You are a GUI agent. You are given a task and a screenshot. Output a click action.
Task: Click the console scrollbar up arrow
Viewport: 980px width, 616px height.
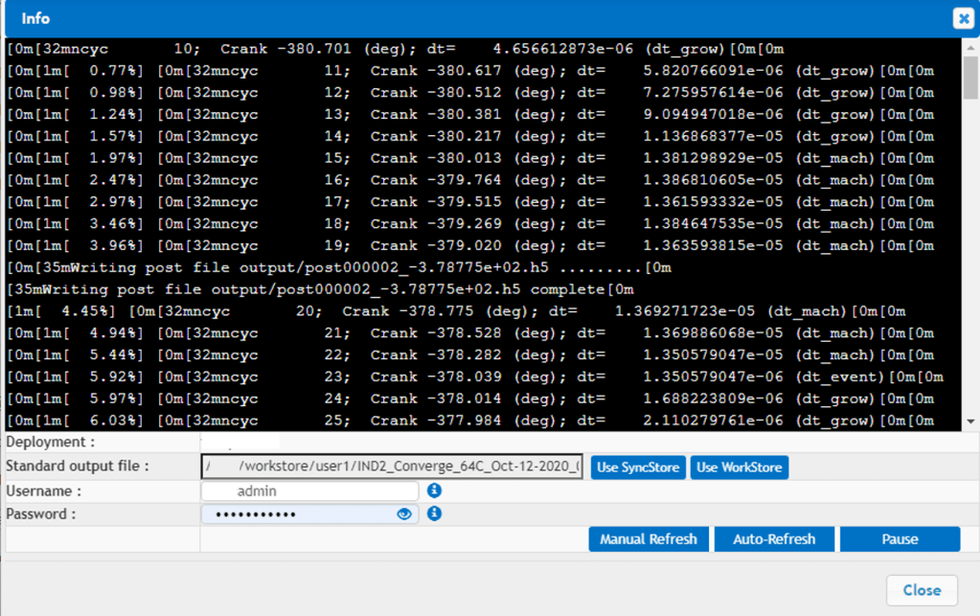pos(970,47)
